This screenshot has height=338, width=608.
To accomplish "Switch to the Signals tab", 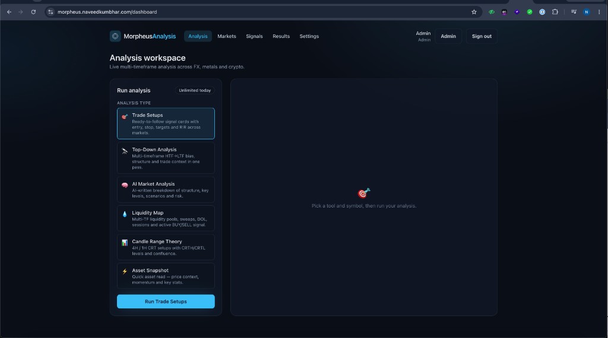I will (254, 36).
